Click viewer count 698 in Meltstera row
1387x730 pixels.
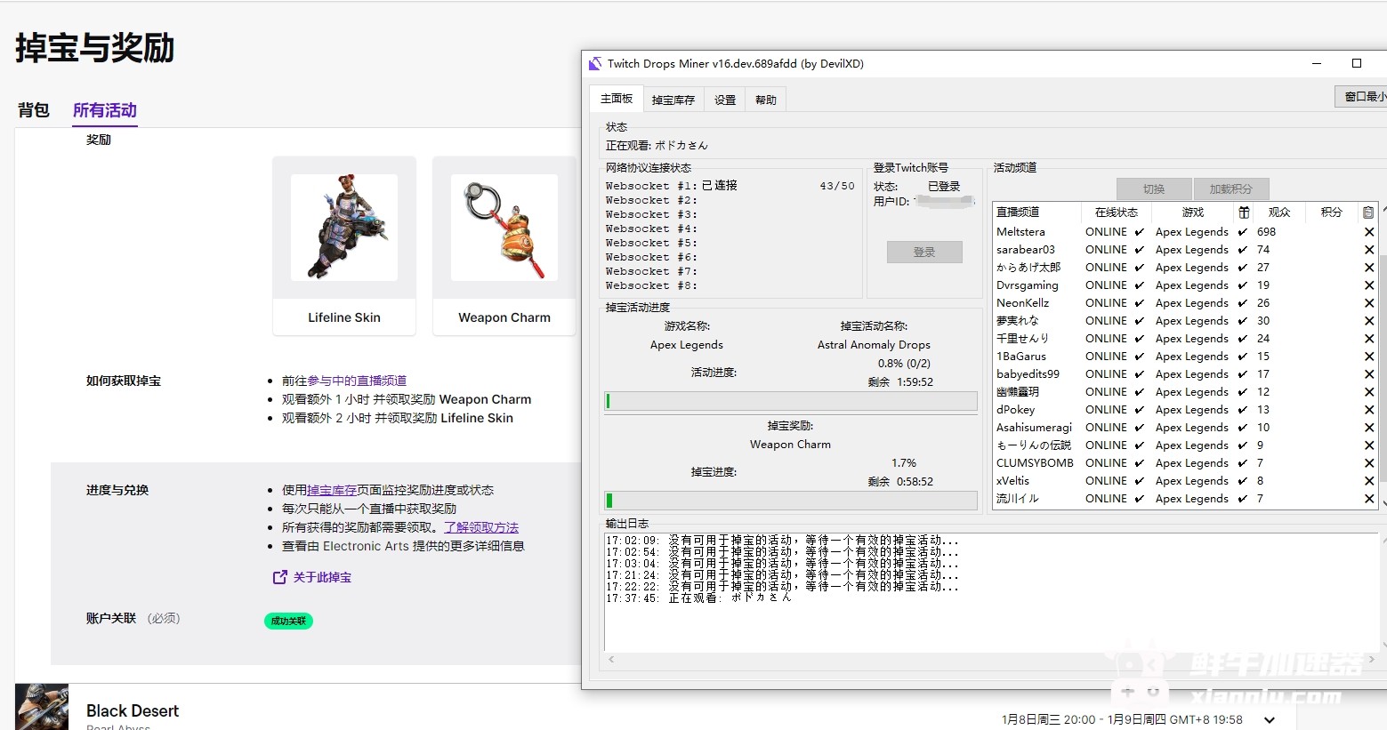1266,232
